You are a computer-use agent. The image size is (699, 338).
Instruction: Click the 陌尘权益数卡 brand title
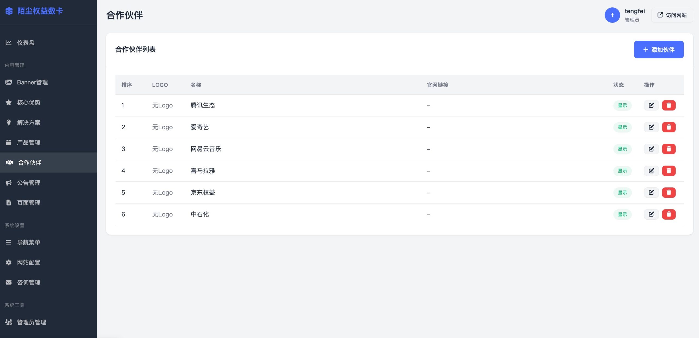tap(40, 11)
